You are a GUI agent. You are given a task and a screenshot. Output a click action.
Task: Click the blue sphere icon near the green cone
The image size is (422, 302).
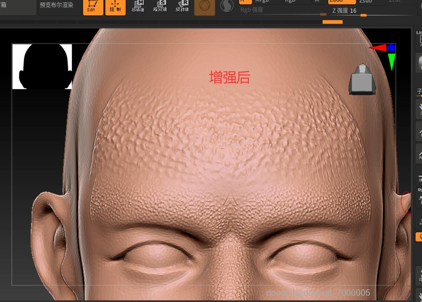392,47
